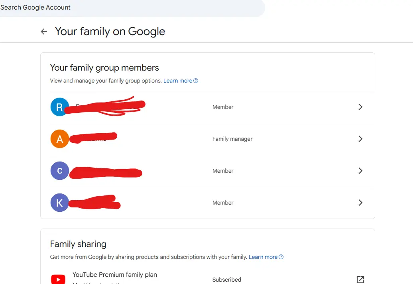Click the blue R member avatar
Viewport: 413px width, 284px height.
click(x=60, y=107)
